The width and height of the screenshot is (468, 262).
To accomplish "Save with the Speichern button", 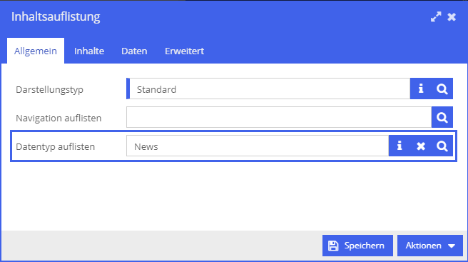I will 357,246.
